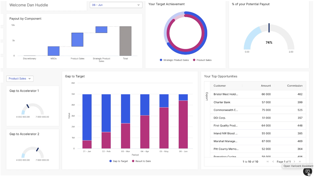Select the Total bar in Payout by Component chart
This screenshot has width=315, height=177.
tap(125, 40)
